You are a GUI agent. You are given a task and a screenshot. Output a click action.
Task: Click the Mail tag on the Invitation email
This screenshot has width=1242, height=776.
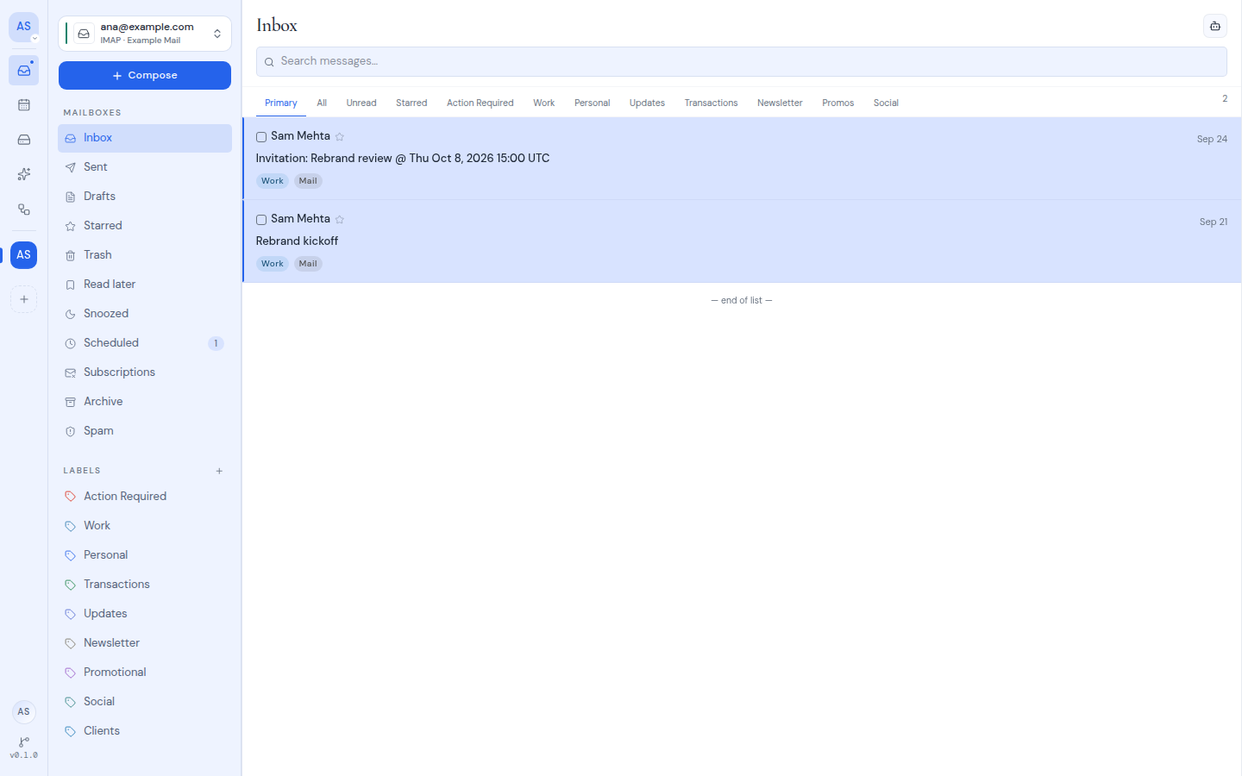pos(308,181)
